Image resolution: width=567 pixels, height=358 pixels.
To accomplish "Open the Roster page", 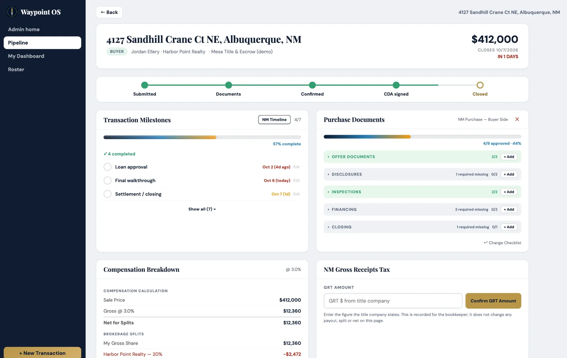I will (42, 69).
